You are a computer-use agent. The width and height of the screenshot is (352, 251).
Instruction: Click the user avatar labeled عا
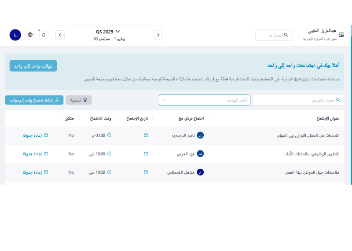[15, 35]
